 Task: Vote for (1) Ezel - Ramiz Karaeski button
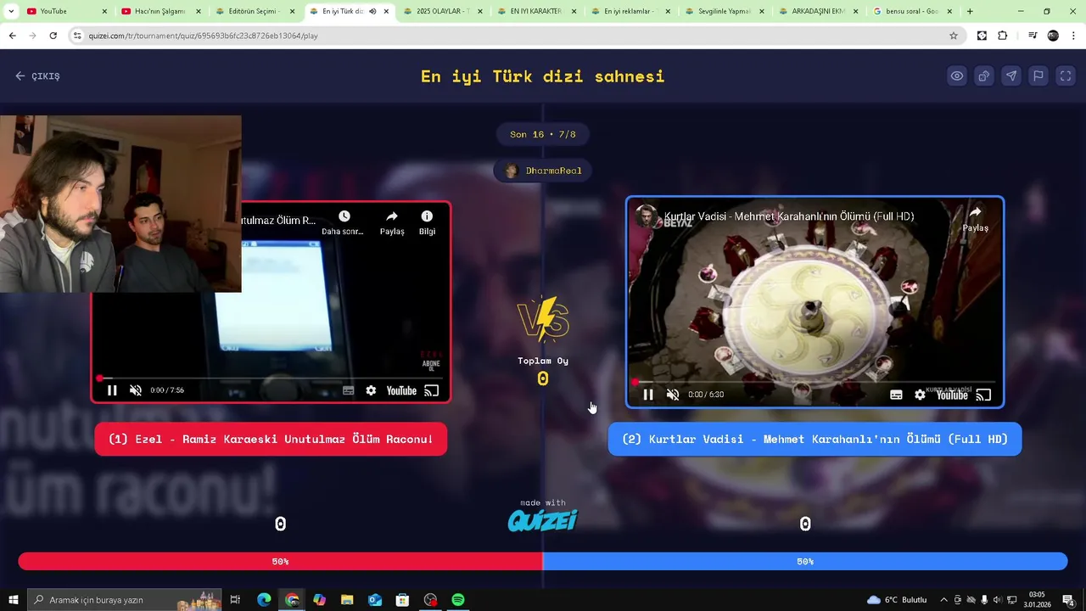click(x=271, y=440)
